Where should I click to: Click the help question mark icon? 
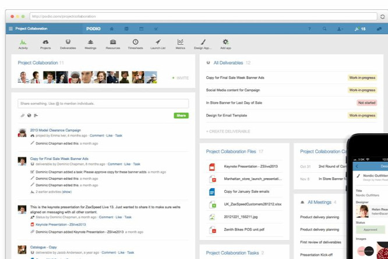(309, 29)
